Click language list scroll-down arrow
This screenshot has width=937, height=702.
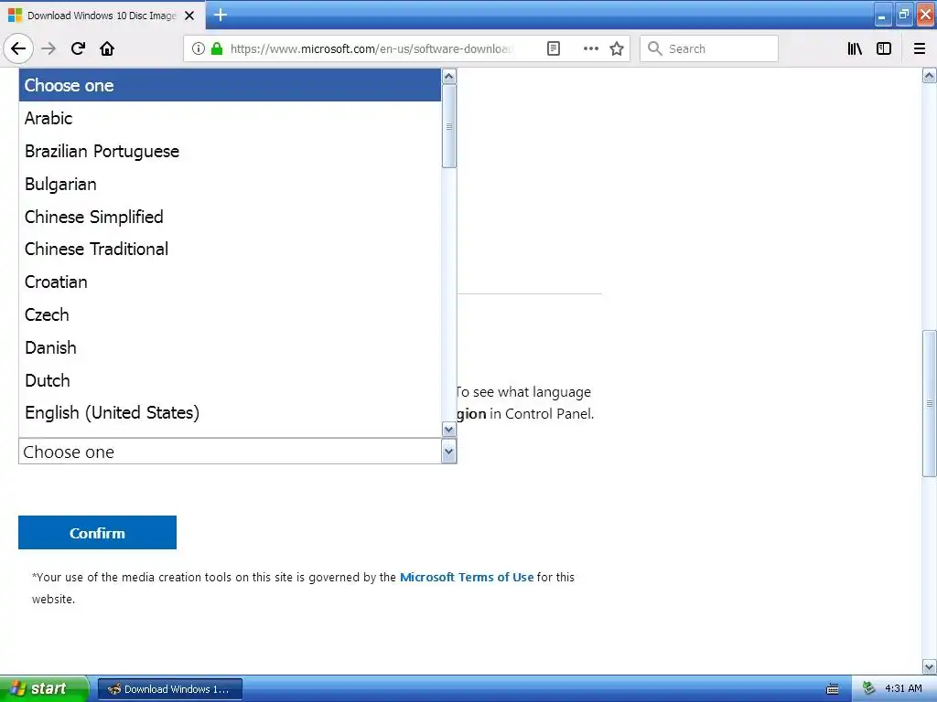click(448, 430)
